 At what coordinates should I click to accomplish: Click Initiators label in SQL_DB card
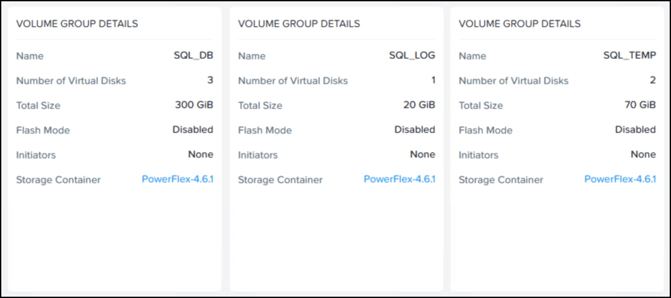pyautogui.click(x=36, y=155)
